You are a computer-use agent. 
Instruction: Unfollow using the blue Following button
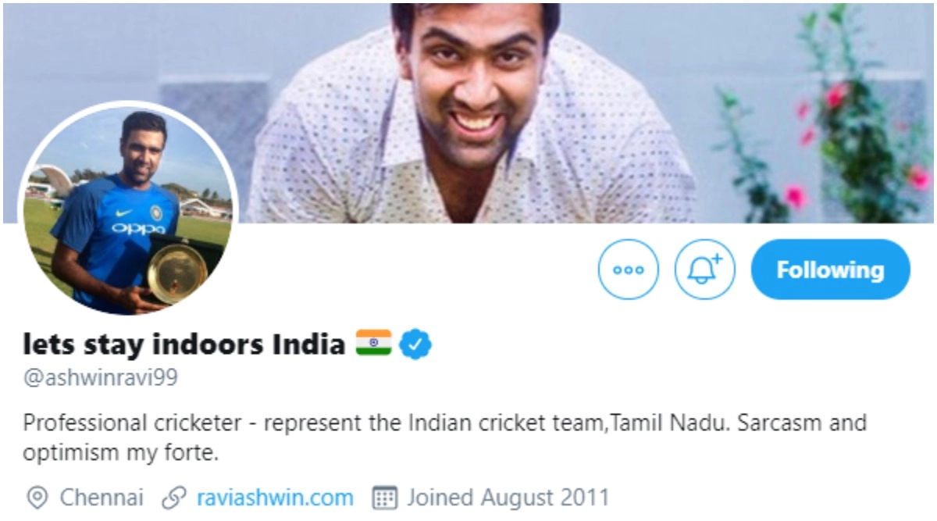[831, 269]
